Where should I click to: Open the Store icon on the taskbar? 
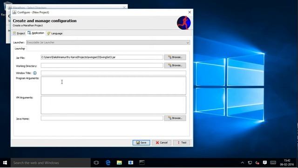click(131, 163)
